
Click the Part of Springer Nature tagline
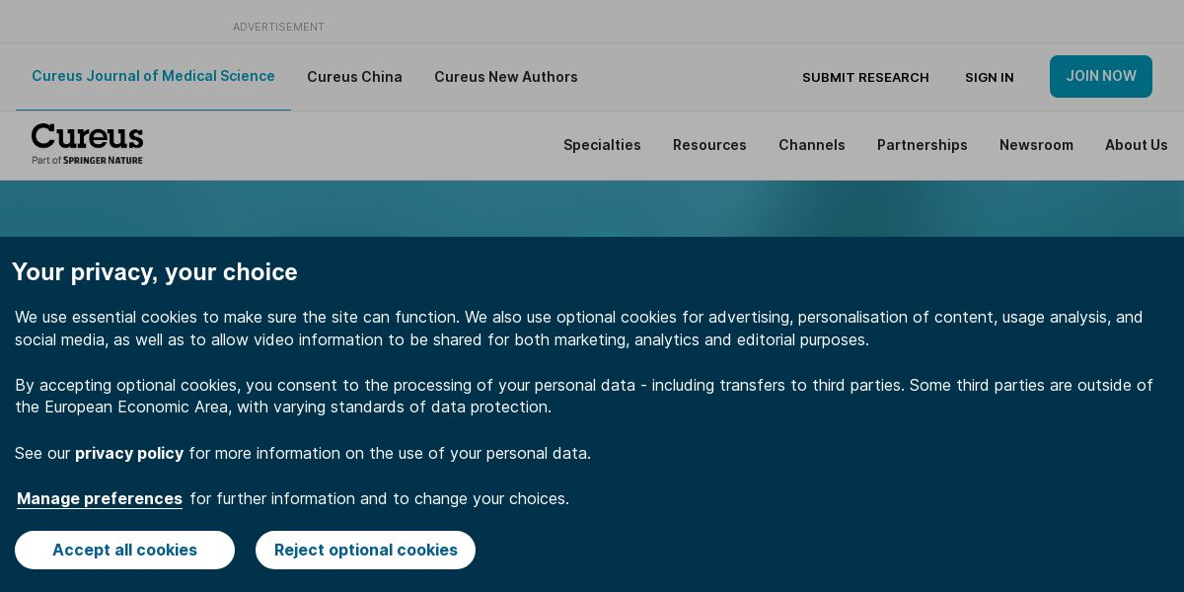pos(87,160)
